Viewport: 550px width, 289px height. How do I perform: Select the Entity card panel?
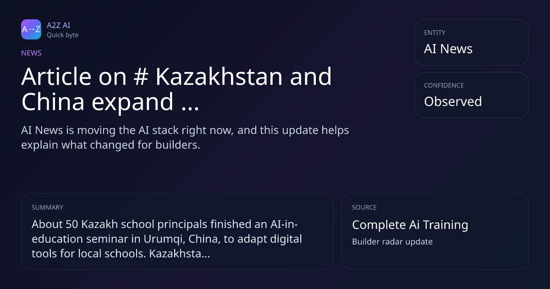(471, 42)
